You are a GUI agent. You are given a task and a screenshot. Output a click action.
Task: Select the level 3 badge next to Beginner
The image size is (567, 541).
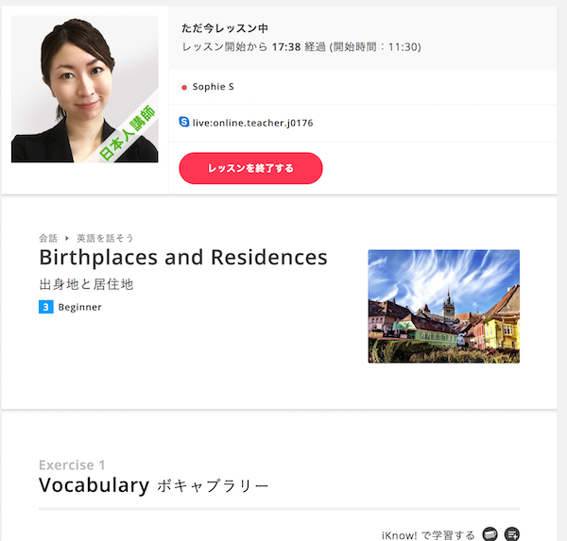click(x=46, y=307)
